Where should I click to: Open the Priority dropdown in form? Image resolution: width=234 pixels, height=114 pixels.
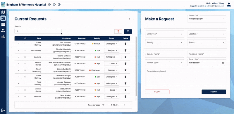[x=164, y=43]
